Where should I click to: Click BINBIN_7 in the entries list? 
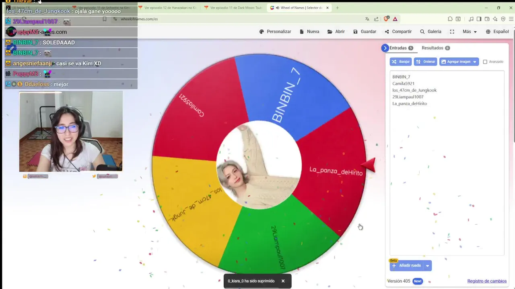(401, 77)
